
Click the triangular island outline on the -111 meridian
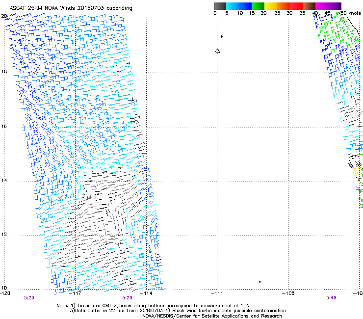click(217, 51)
